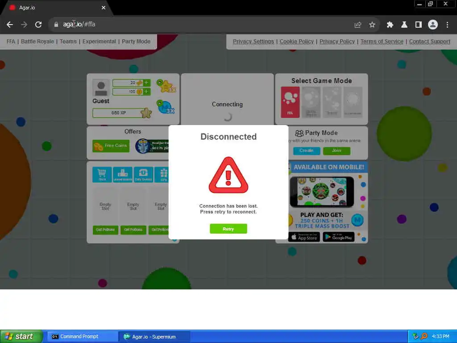Open the three-dot browser menu
This screenshot has width=457, height=343.
click(x=447, y=25)
